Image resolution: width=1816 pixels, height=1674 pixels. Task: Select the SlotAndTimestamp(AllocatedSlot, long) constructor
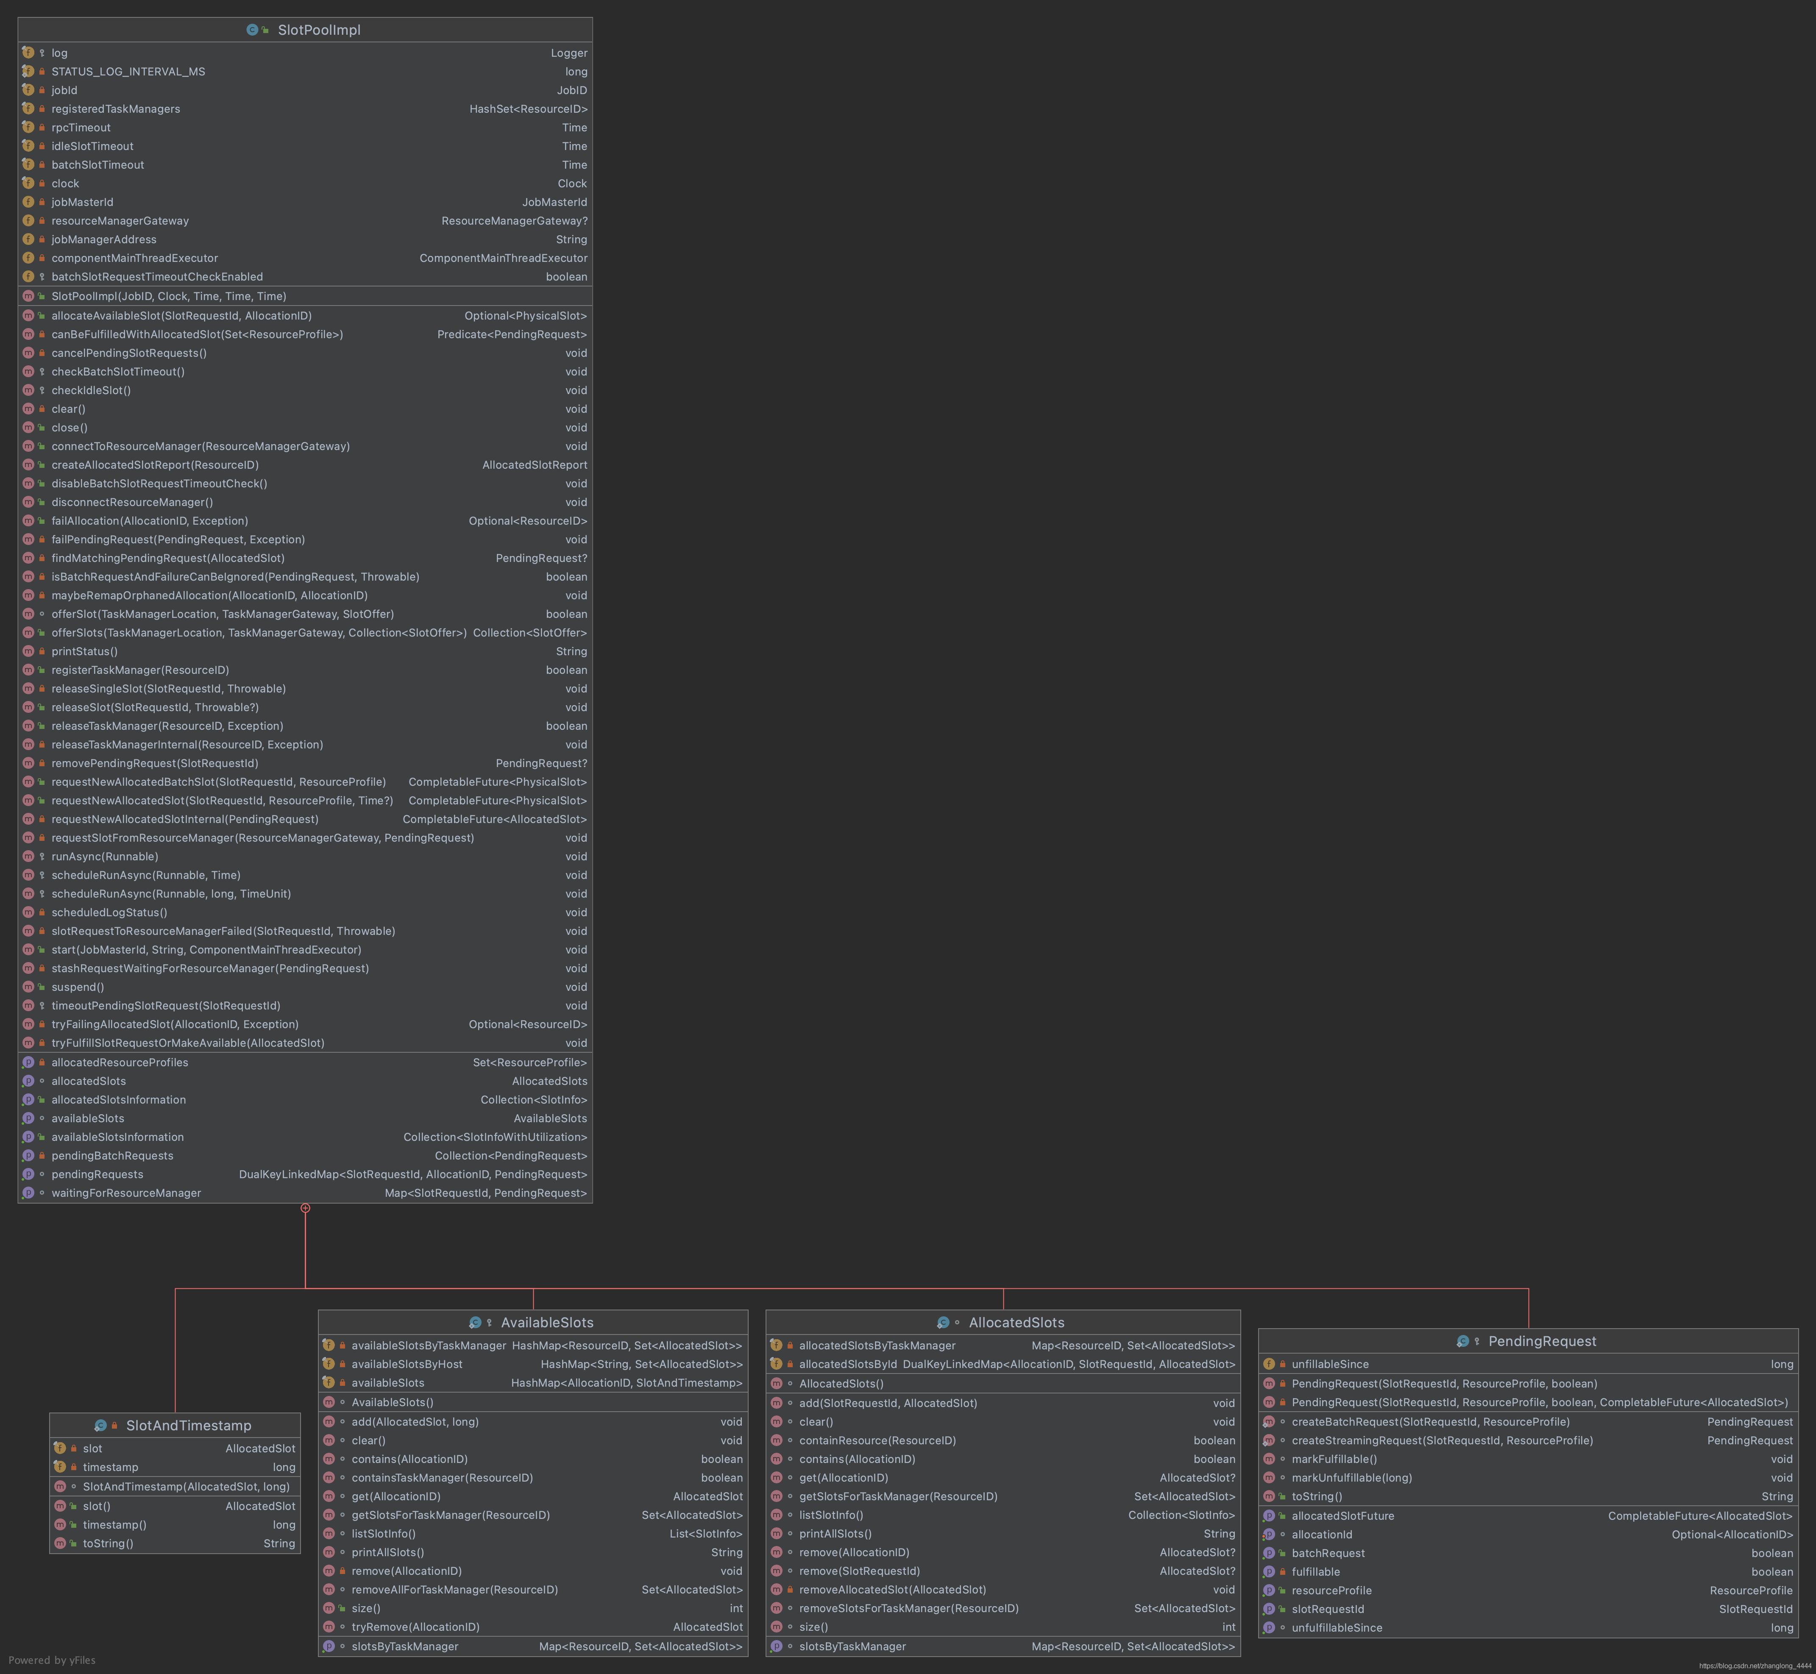(x=175, y=1487)
